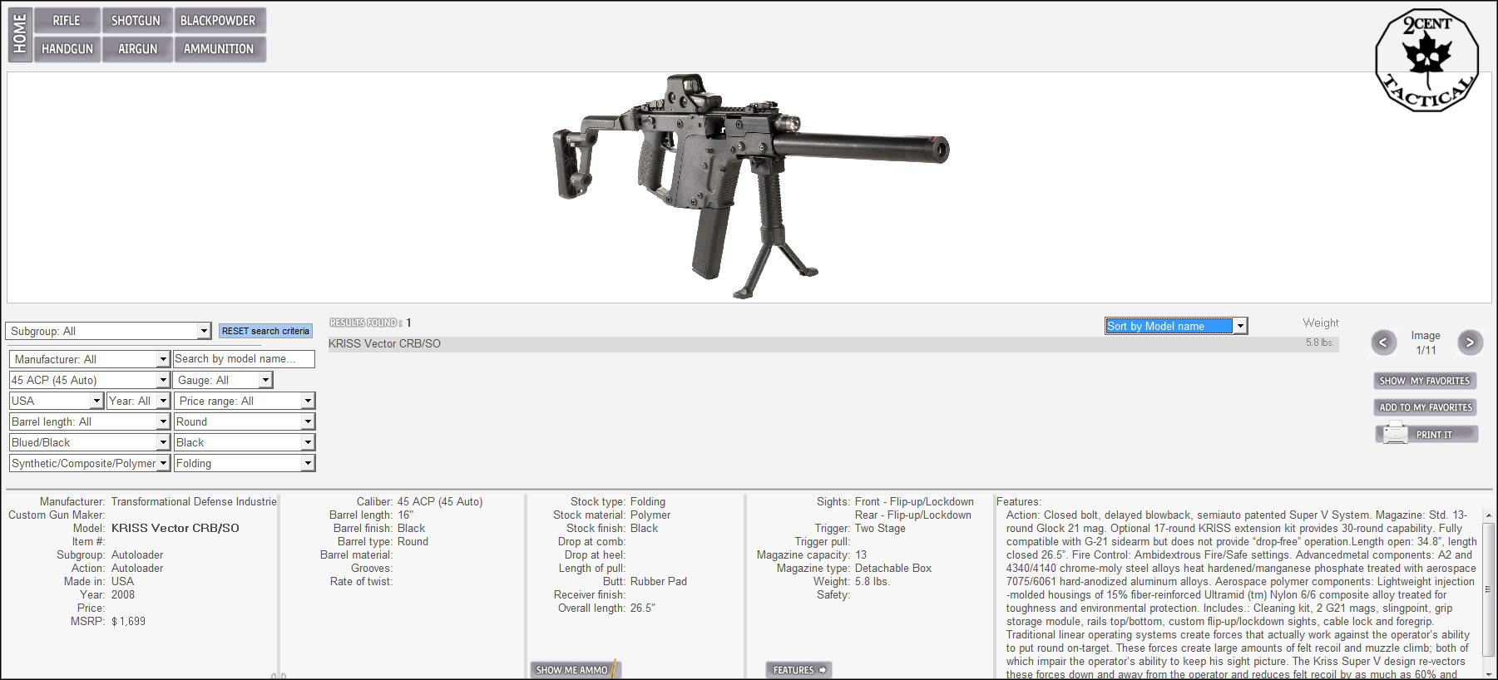The image size is (1498, 680).
Task: Expand the Folding stock type dropdown
Action: (308, 463)
